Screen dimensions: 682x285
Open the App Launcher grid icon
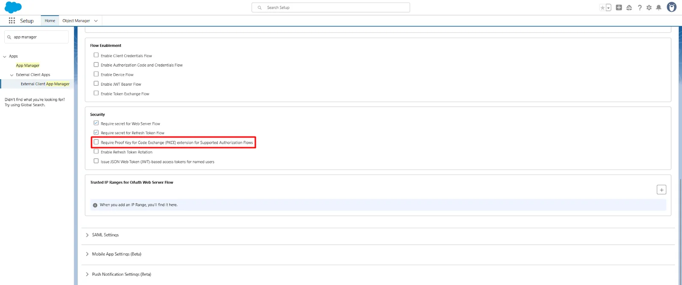pyautogui.click(x=12, y=20)
